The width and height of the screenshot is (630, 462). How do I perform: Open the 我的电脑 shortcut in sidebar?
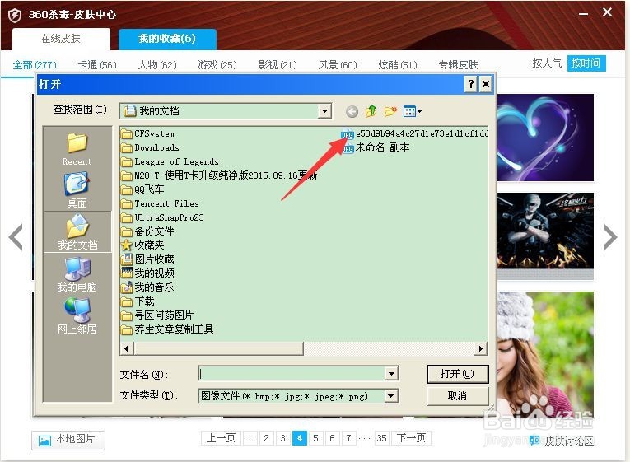click(77, 275)
